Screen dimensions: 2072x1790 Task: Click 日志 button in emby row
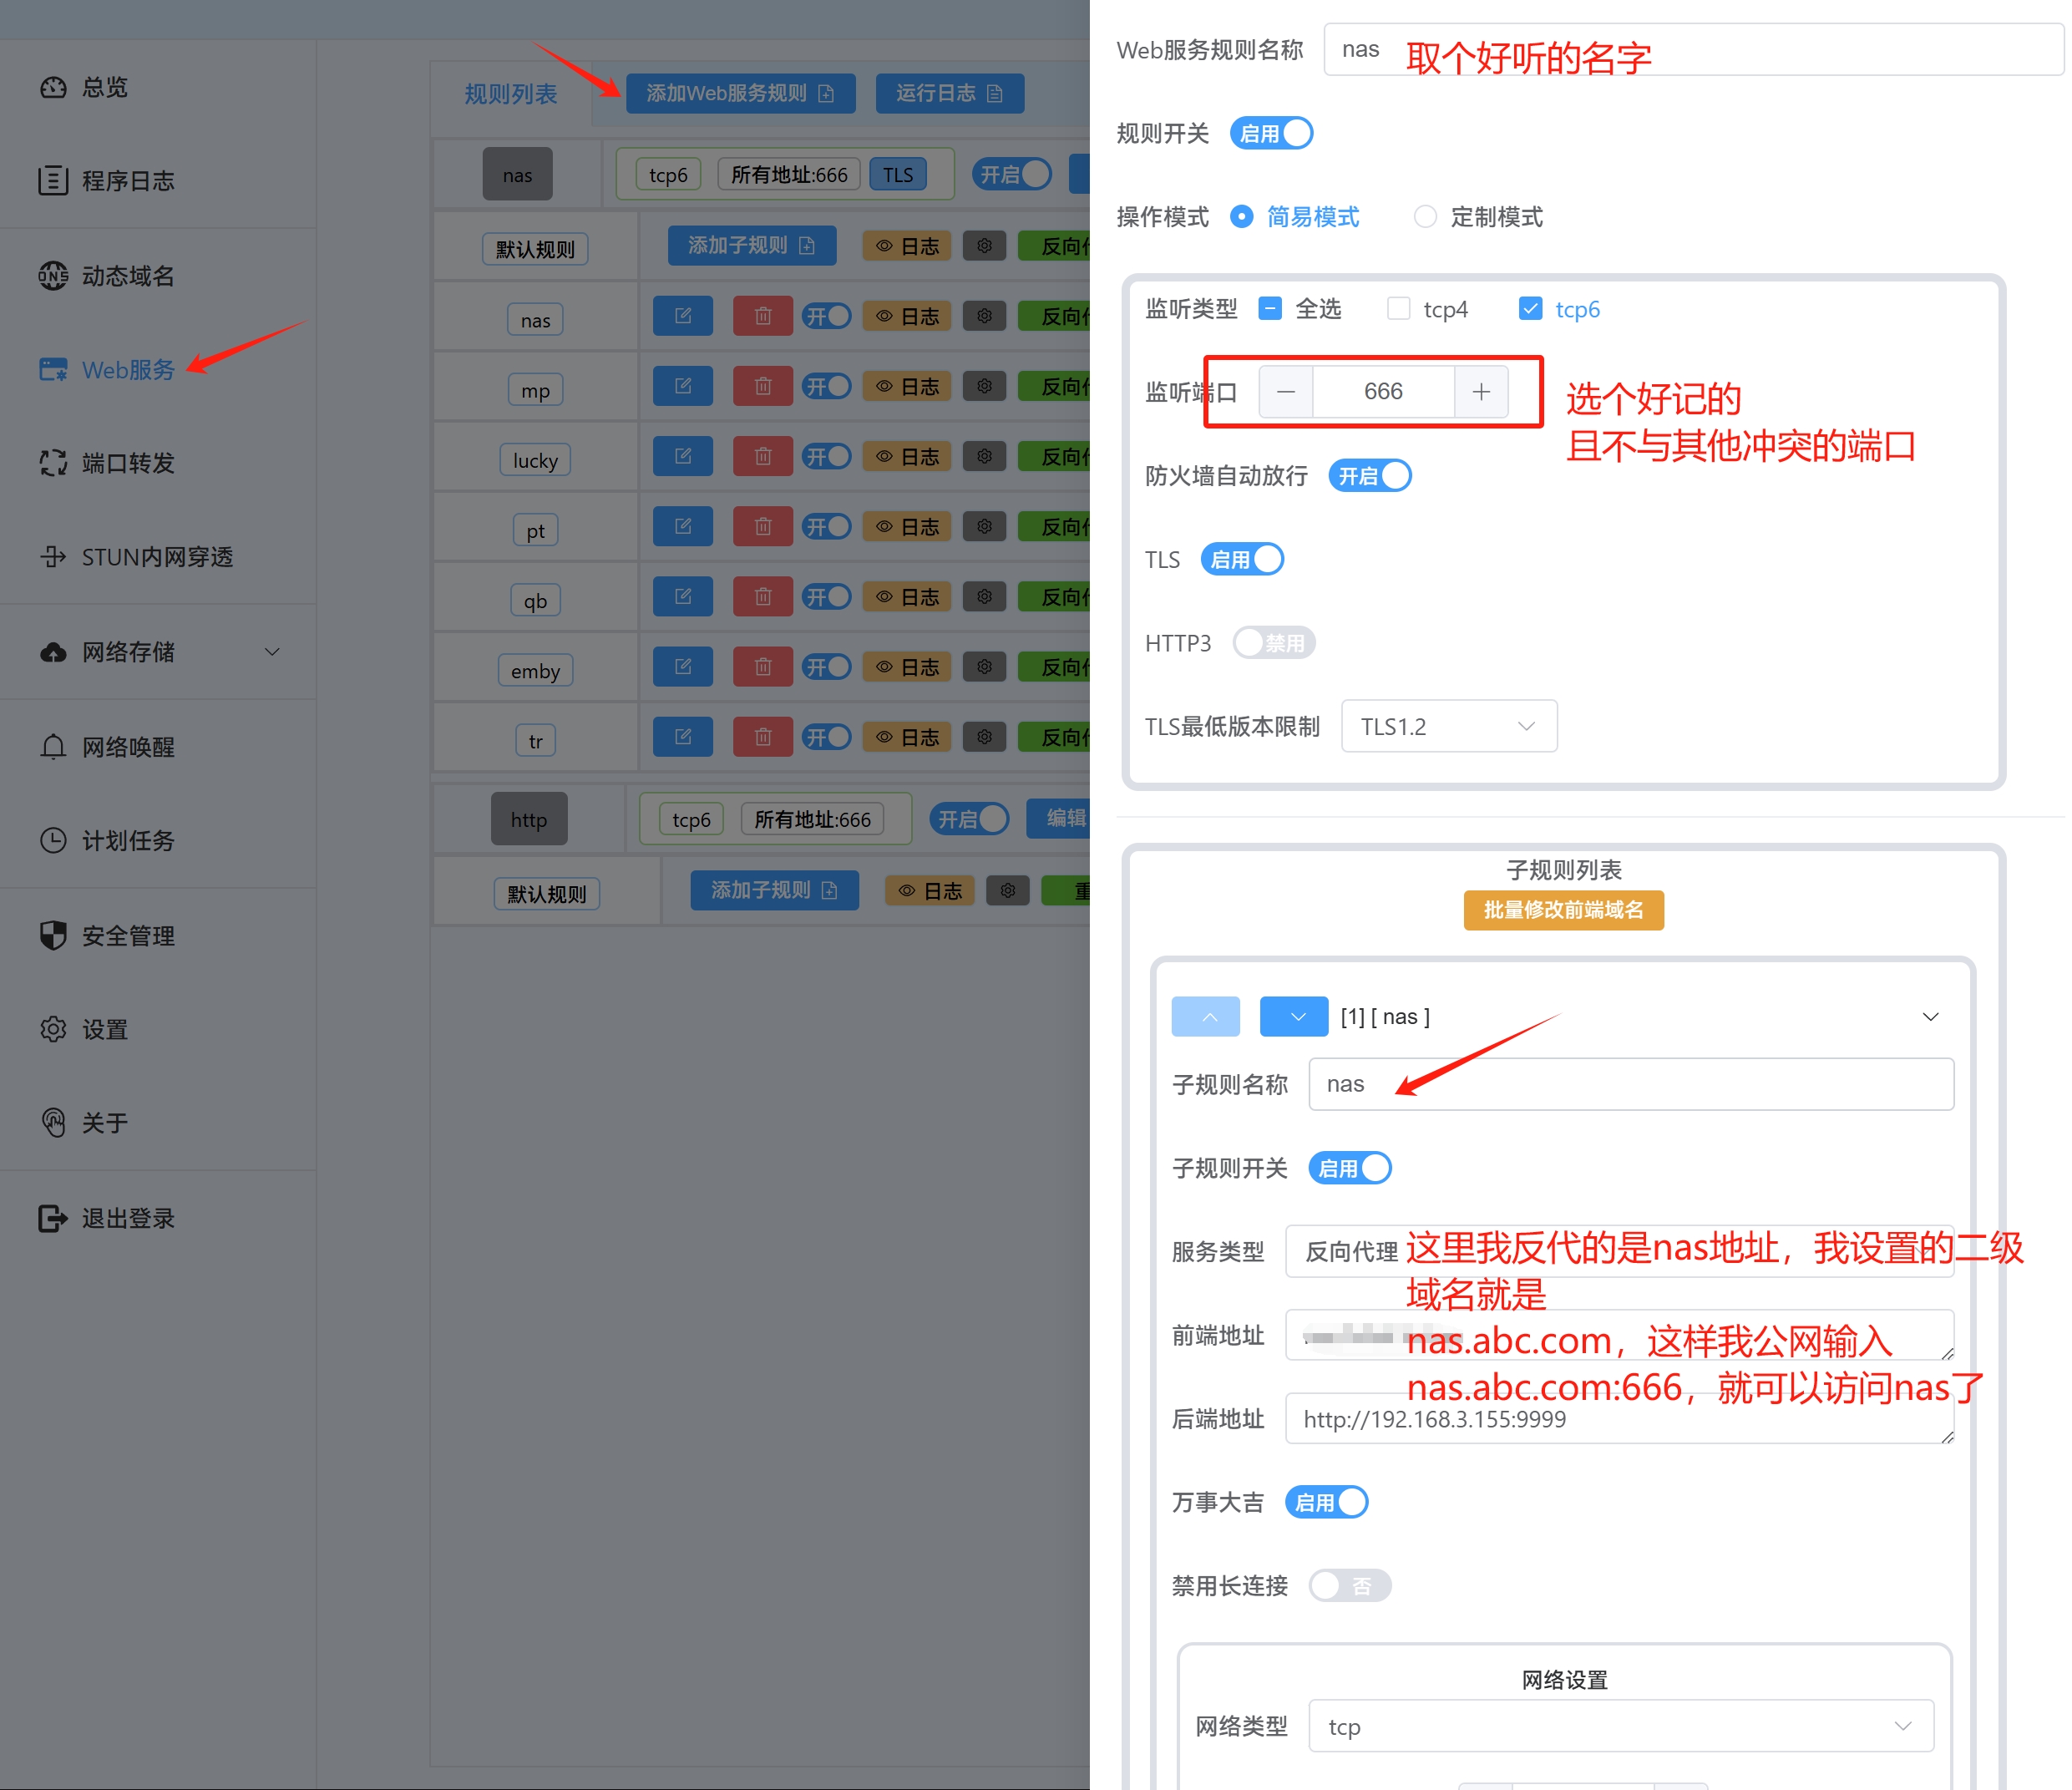tap(908, 667)
